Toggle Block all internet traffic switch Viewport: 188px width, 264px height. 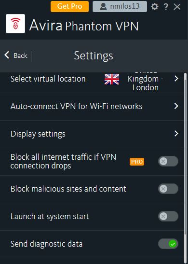coord(168,161)
